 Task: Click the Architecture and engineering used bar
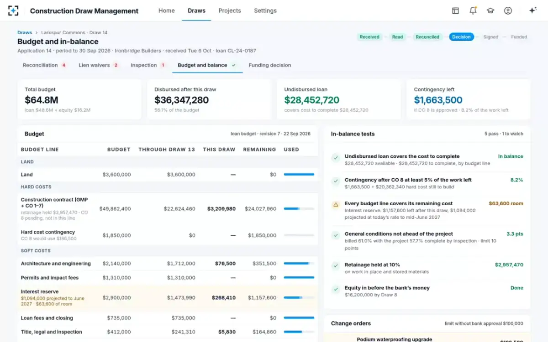pos(299,264)
